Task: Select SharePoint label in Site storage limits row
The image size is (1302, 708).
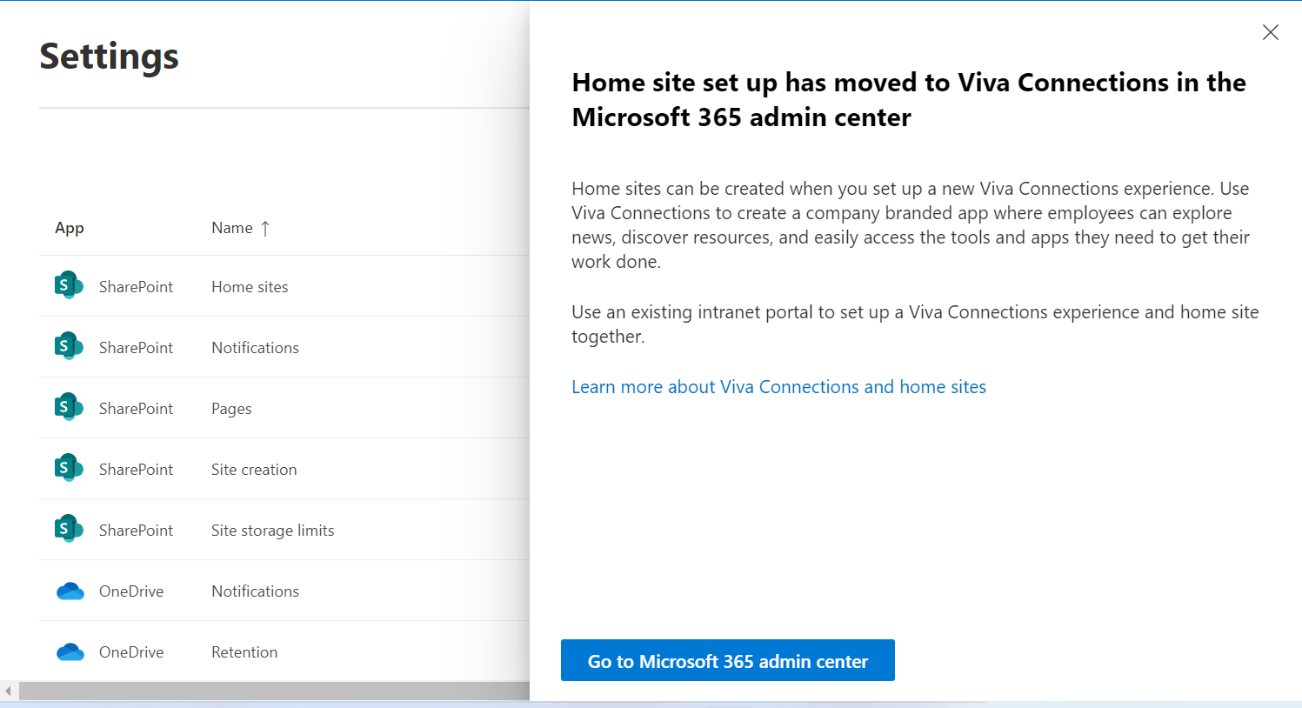Action: pyautogui.click(x=136, y=531)
